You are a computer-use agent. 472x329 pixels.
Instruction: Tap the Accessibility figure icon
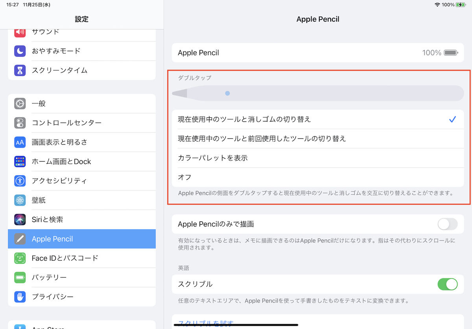pyautogui.click(x=20, y=181)
